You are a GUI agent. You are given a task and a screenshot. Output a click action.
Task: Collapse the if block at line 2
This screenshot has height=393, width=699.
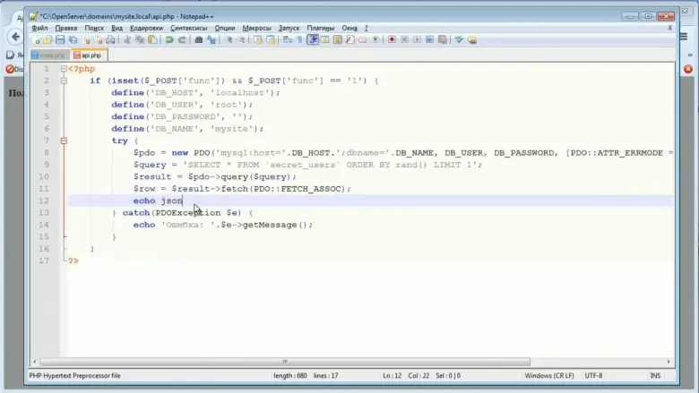click(x=64, y=81)
